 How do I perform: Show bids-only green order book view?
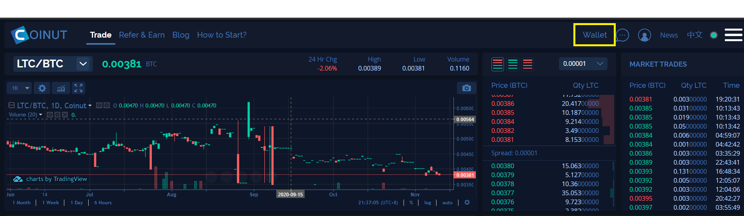tap(513, 64)
